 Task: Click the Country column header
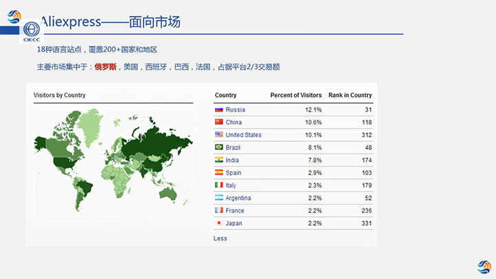pyautogui.click(x=225, y=95)
